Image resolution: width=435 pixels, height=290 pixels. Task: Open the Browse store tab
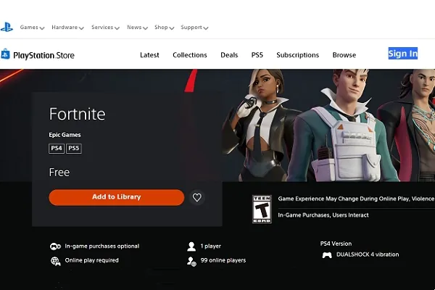click(344, 55)
